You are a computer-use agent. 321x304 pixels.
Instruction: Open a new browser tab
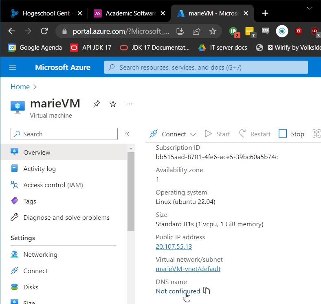[x=265, y=13]
